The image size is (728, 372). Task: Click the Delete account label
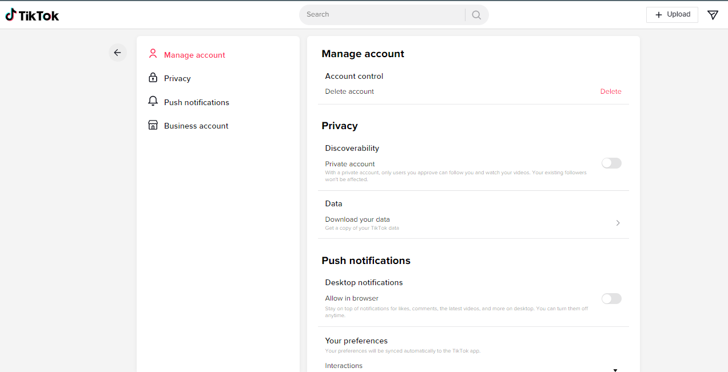(349, 91)
